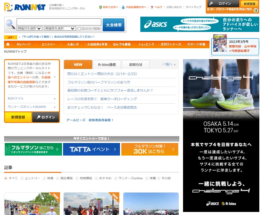The height and width of the screenshot is (215, 261).
Task: Tick the エントリー可のみ checkbox
Action: [x=79, y=29]
